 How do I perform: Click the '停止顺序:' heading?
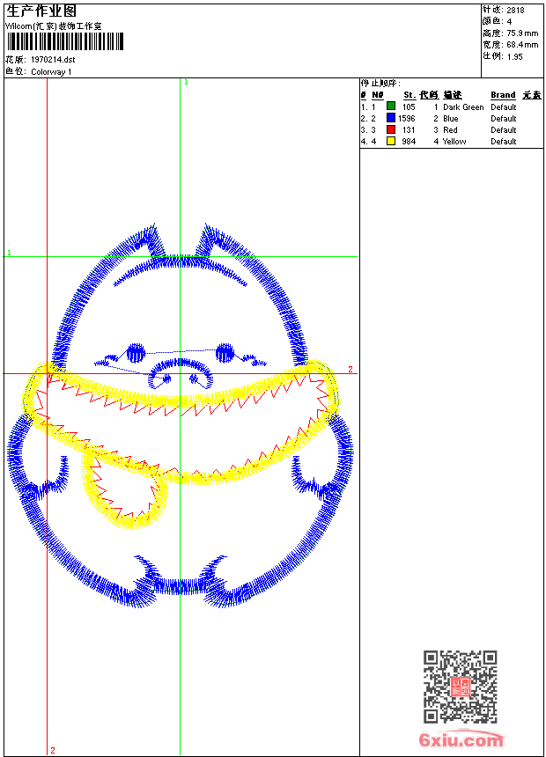click(380, 84)
